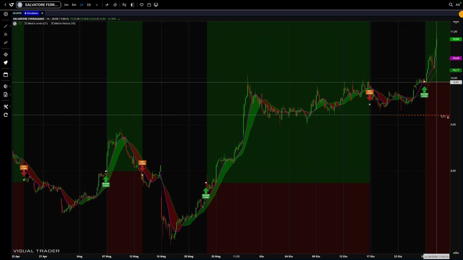Image resolution: width=463 pixels, height=260 pixels.
Task: Add symbol to favorites with heart icon
Action: click(142, 5)
